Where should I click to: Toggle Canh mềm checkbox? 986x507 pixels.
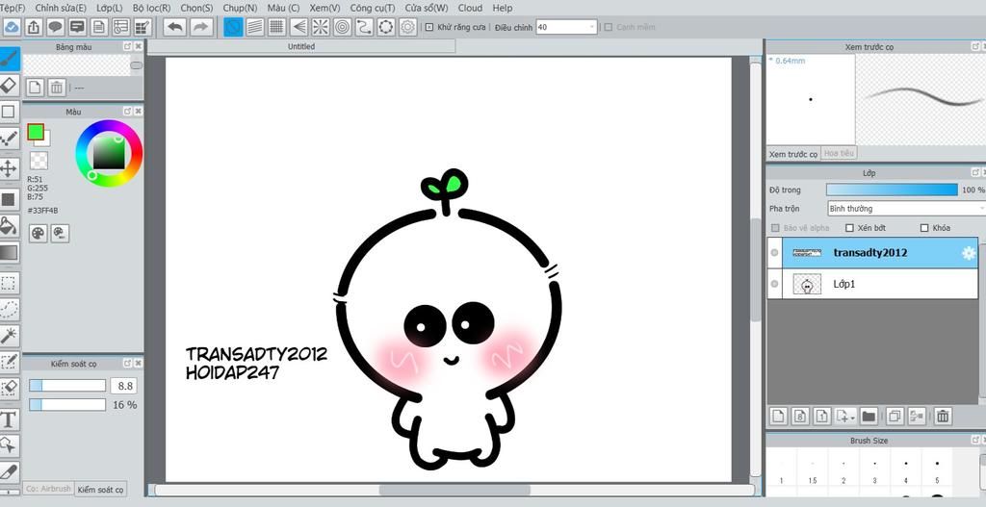pyautogui.click(x=609, y=27)
